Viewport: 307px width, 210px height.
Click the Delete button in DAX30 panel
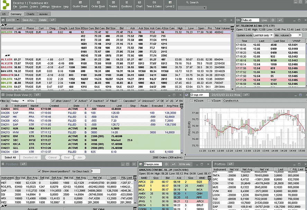pyautogui.click(x=43, y=20)
